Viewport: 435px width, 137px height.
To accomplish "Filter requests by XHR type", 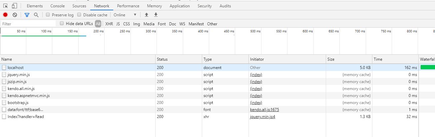I will point(109,24).
